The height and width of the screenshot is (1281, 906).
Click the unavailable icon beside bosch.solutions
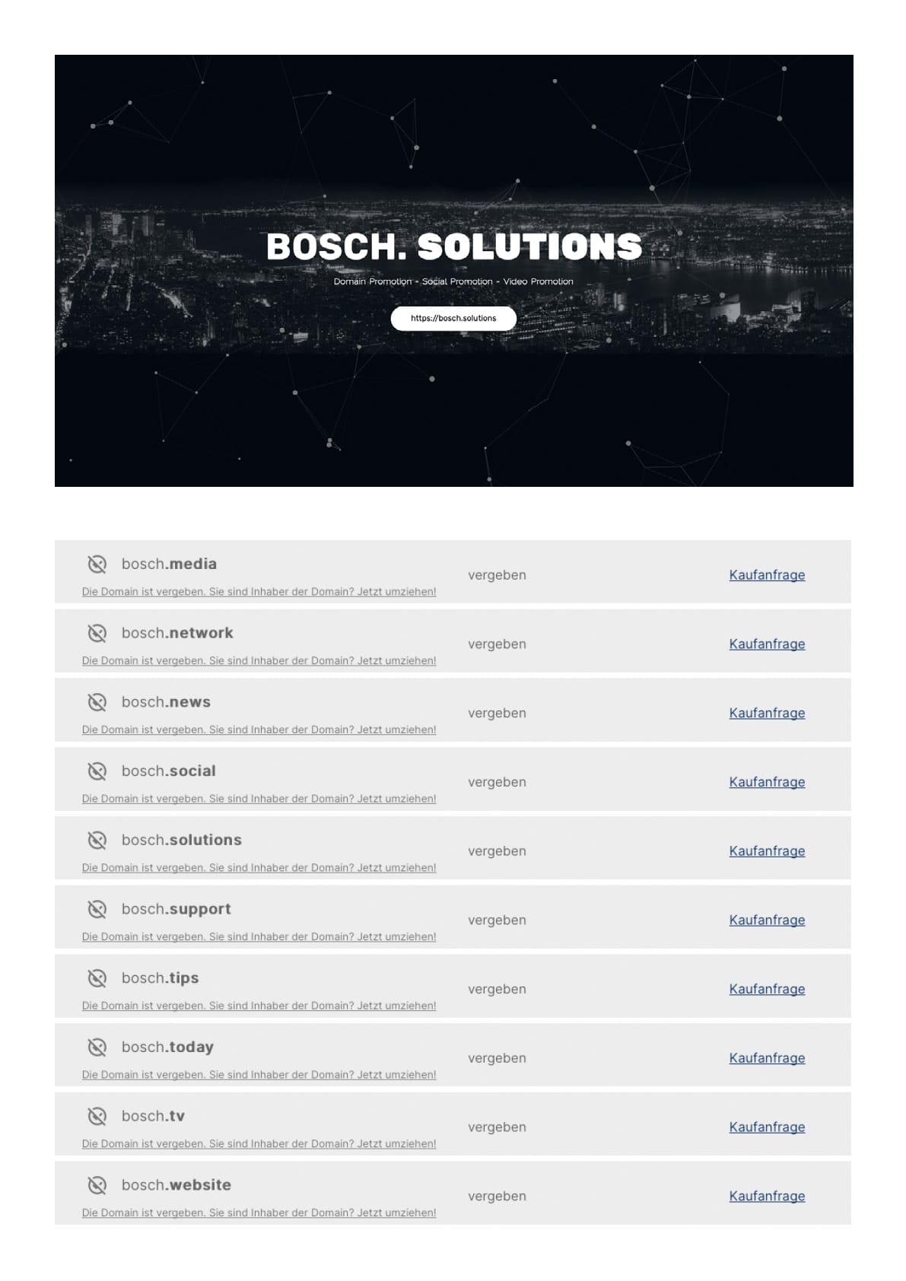(x=97, y=840)
